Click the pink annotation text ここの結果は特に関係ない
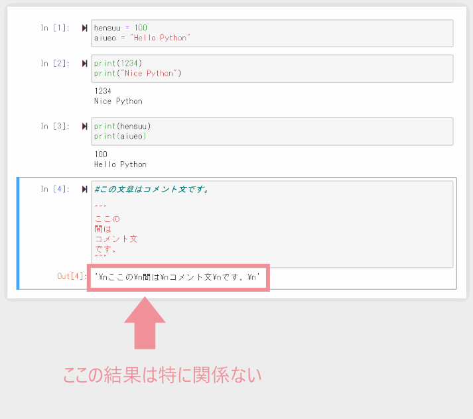Viewport: 473px width, 419px height. [163, 375]
